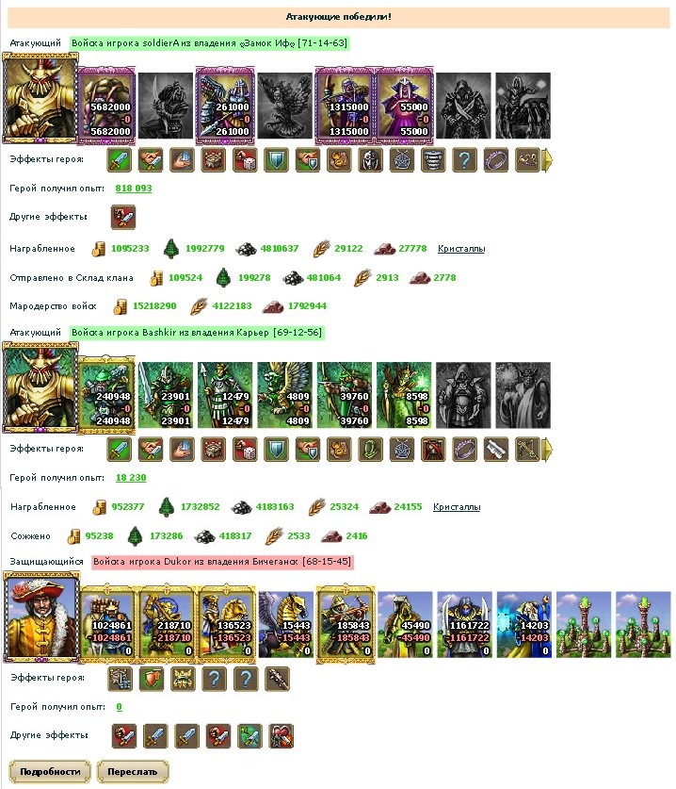Click the orange shield icon in Dukor's hero effects
Viewport: 676px width, 789px height.
point(152,679)
